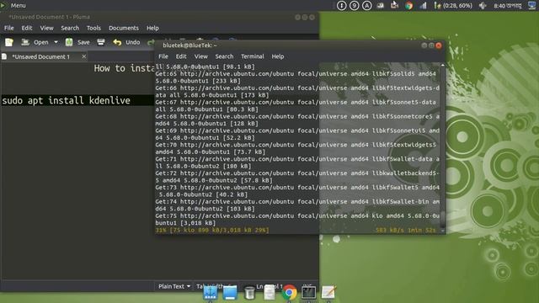This screenshot has height=303, width=539.
Task: Click the Redo arrow in Pluma
Action: coord(151,42)
